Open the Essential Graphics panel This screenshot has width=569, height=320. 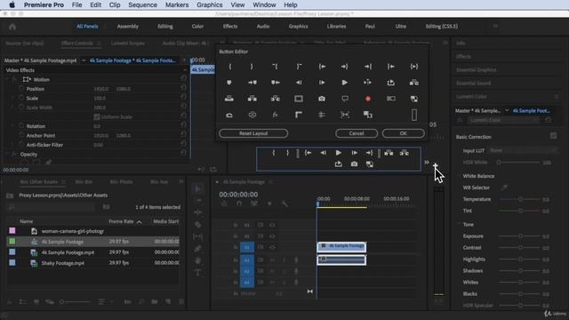click(x=477, y=70)
